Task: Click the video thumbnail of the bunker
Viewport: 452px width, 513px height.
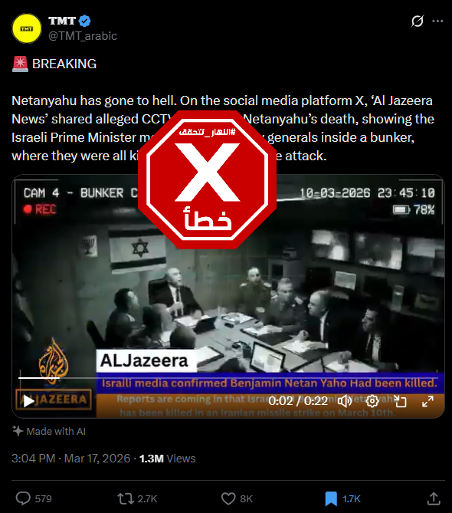Action: click(x=228, y=296)
